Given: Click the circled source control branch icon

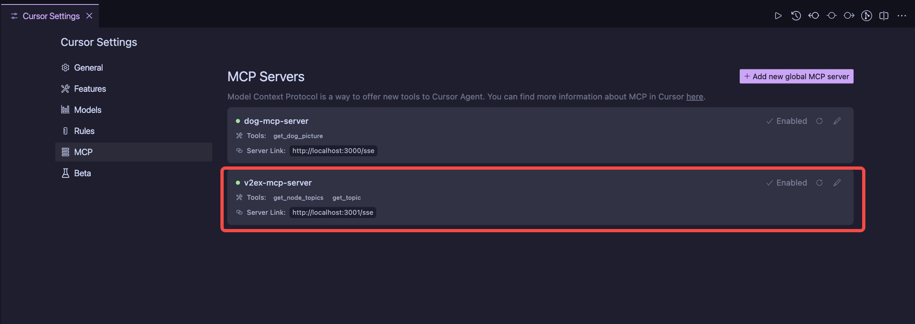Looking at the screenshot, I should [867, 16].
